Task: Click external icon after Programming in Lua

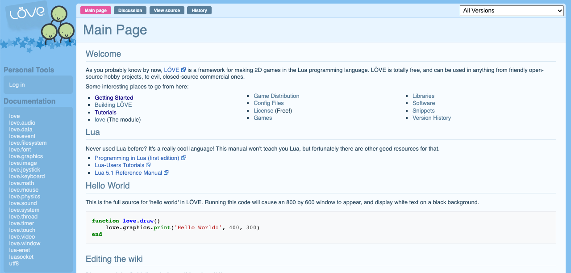Action: 183,158
